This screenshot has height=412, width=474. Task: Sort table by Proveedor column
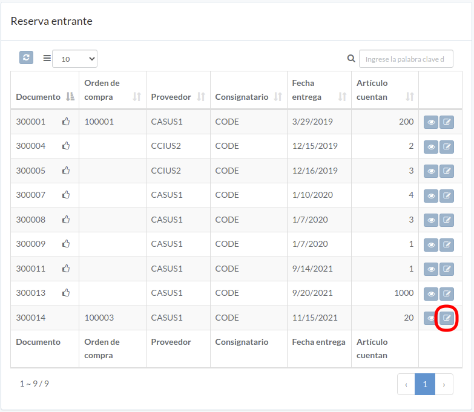[178, 90]
